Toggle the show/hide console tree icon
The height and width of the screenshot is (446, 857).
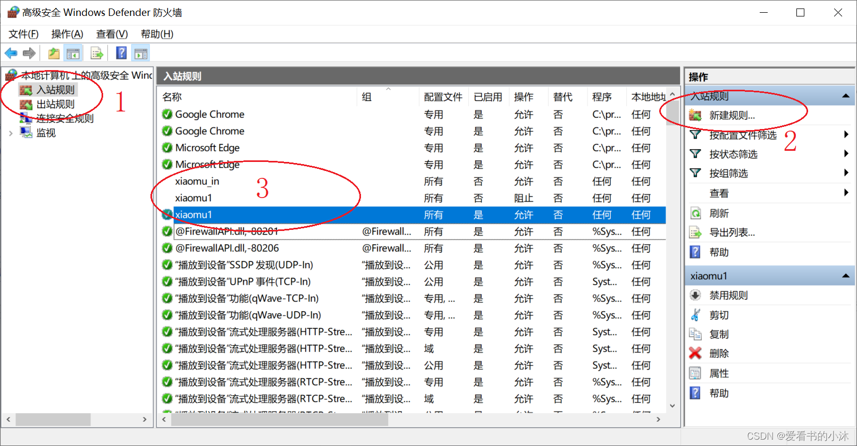coord(73,53)
